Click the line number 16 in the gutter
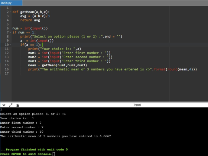208x156 pixels. coord(7,69)
